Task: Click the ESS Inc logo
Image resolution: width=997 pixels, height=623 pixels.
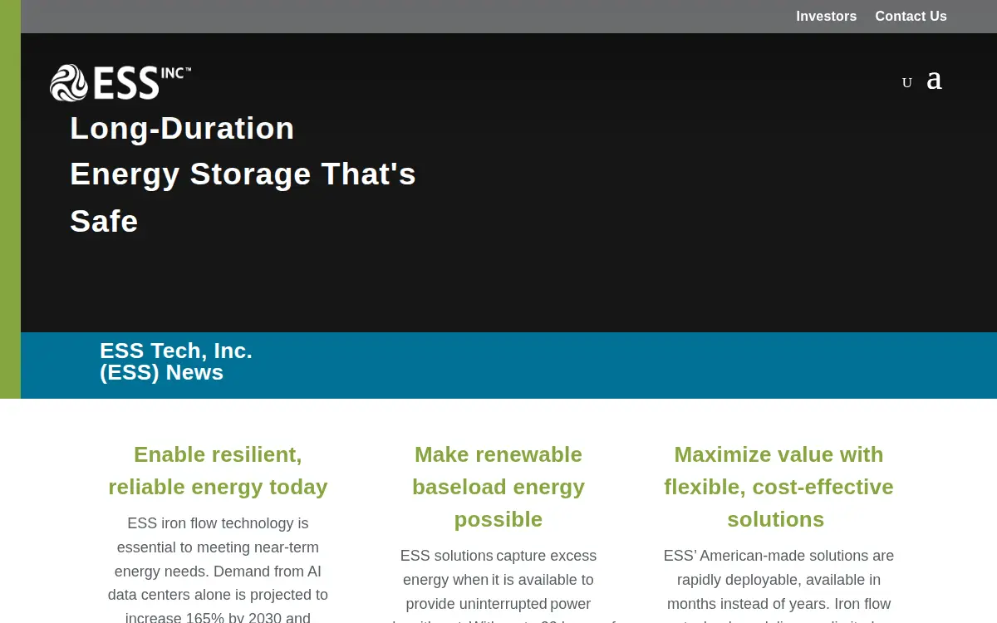Action: coord(120,83)
